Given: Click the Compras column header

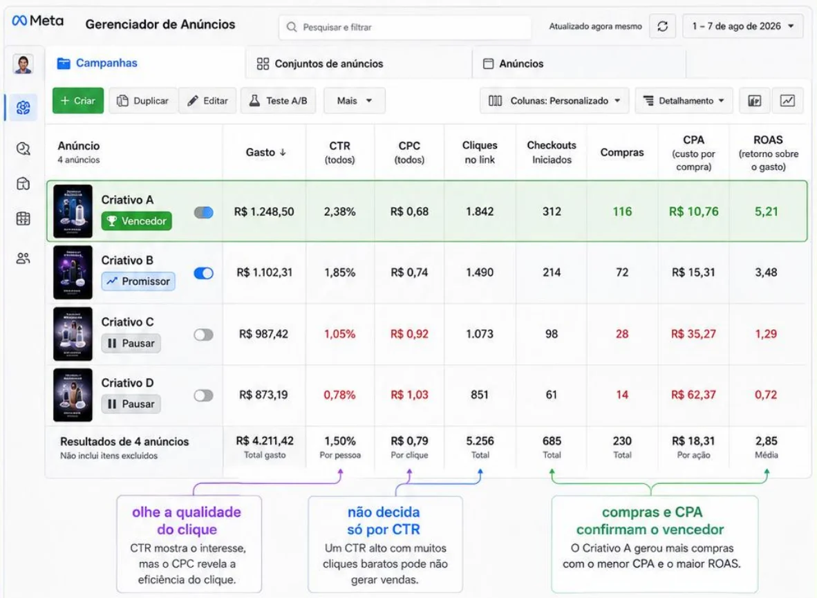Looking at the screenshot, I should coord(622,152).
